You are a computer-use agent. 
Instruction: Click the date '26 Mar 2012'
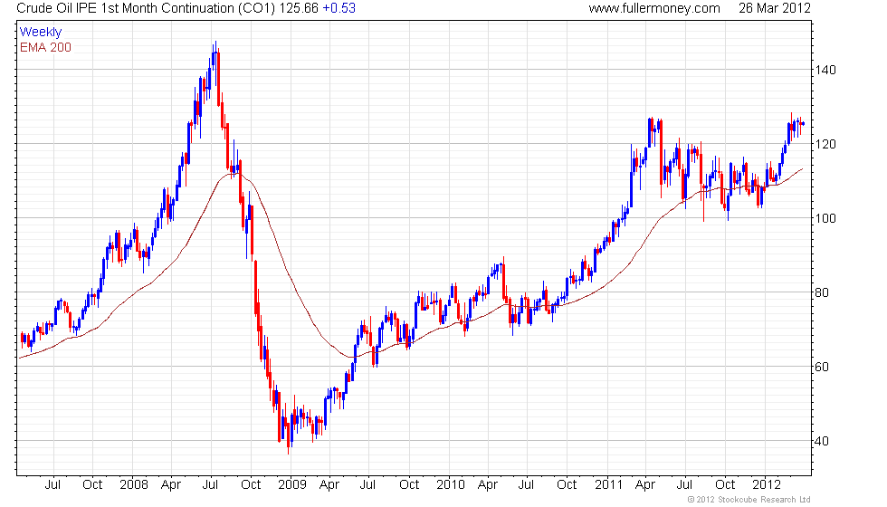[x=775, y=8]
